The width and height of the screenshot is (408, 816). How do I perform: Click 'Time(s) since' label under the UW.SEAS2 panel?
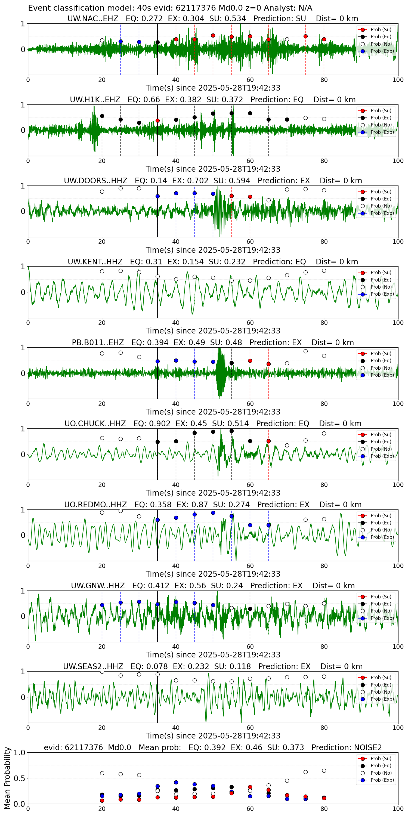(x=213, y=735)
